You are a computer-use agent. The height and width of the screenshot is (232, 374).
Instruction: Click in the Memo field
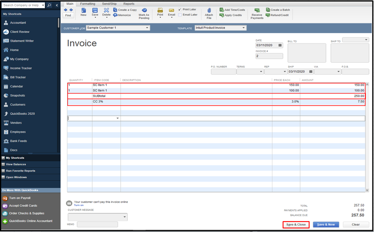97,225
